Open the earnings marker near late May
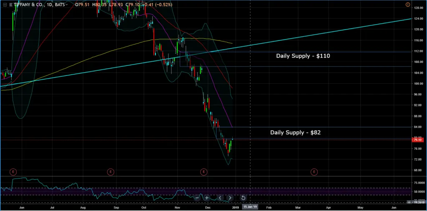The height and width of the screenshot is (211, 427). pos(13,171)
